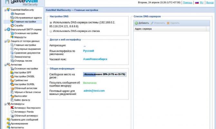The height and width of the screenshot is (129, 216).
Task: Click the Kaspersky antivirus K icon
Action: coord(12,108)
